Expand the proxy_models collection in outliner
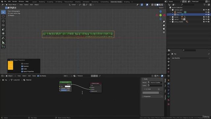The width and height of the screenshot is (211, 119). (170, 22)
